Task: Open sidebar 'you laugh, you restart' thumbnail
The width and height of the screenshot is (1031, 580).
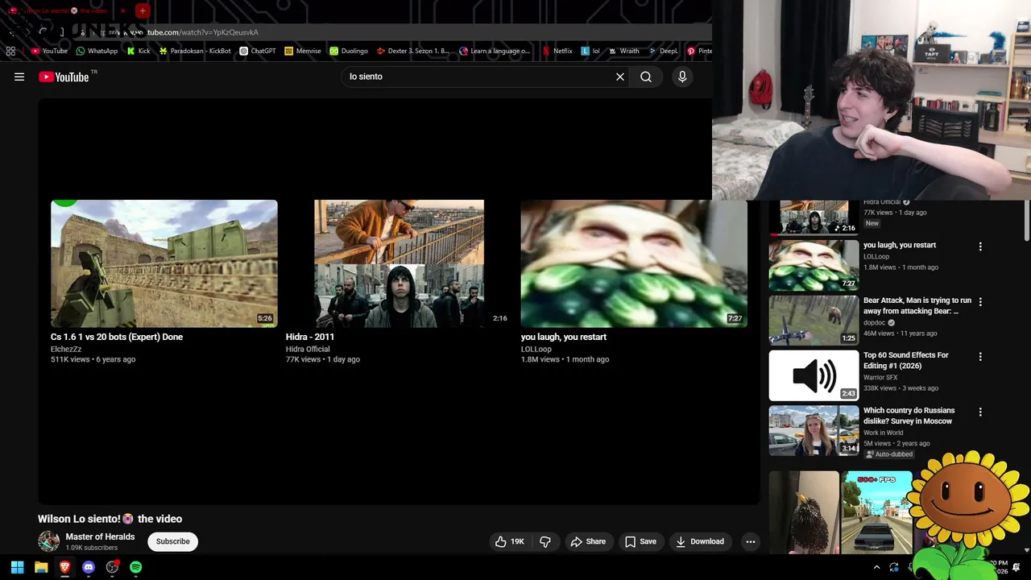Action: click(814, 265)
